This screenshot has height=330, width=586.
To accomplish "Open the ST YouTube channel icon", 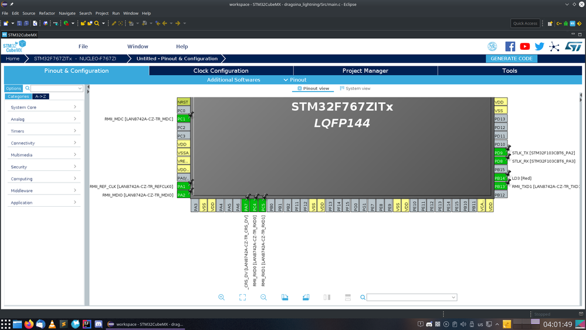I will 525,46.
